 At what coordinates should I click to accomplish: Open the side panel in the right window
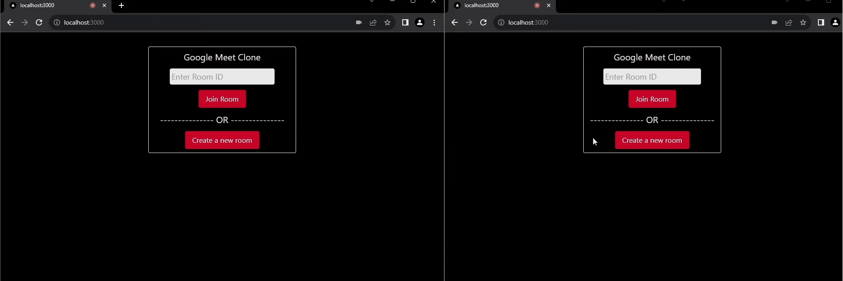pyautogui.click(x=821, y=22)
